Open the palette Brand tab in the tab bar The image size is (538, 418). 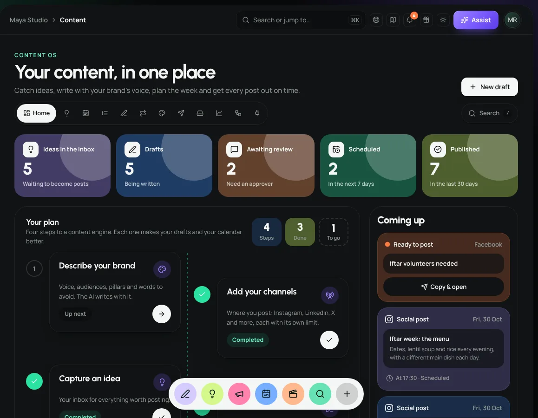click(x=162, y=113)
